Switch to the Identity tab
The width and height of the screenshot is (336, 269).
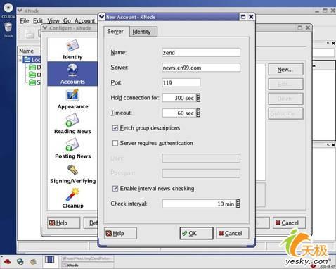[x=143, y=32]
